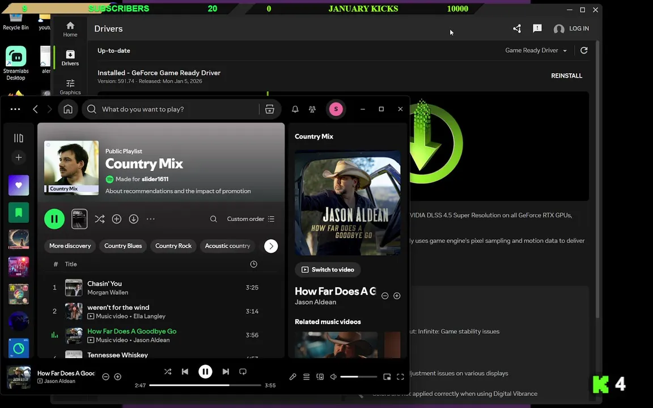Open Spotify What's New bell notifications
This screenshot has height=408, width=653.
[x=295, y=109]
